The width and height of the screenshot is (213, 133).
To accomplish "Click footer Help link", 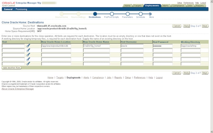I will (151, 78).
